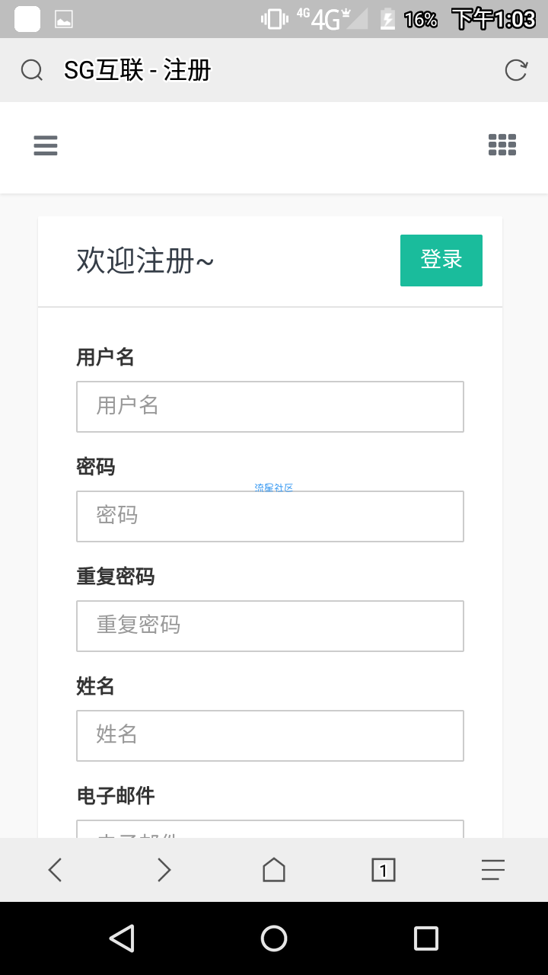
Task: Focus the 用户名 input field
Action: tap(270, 407)
